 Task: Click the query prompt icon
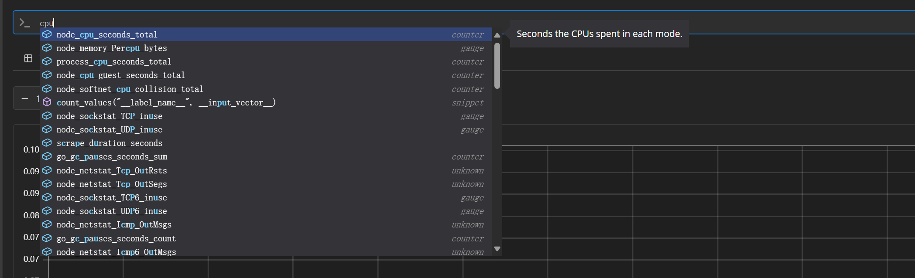coord(24,23)
